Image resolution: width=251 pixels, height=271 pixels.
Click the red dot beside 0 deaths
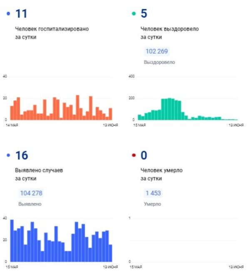coord(134,155)
